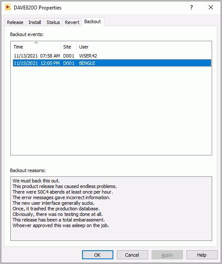Close the Properties dialog with X
Screen dimensions: 222x264
(x=211, y=7)
